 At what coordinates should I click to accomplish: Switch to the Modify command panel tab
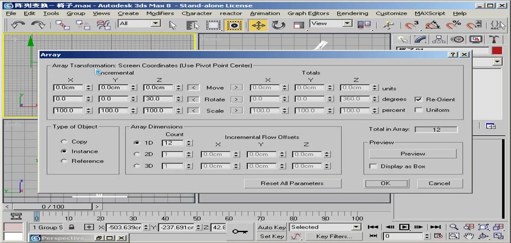421,39
